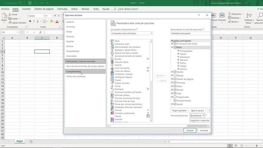Click the Cortar scissors icon in ribbon
This screenshot has height=148, width=263.
tap(9, 15)
